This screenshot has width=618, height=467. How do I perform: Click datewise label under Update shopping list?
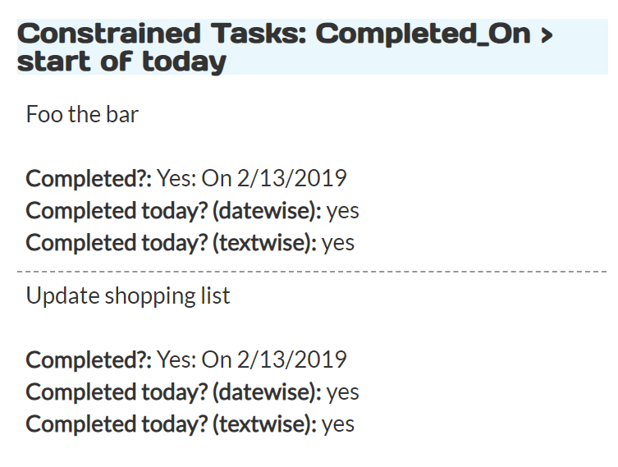(173, 392)
